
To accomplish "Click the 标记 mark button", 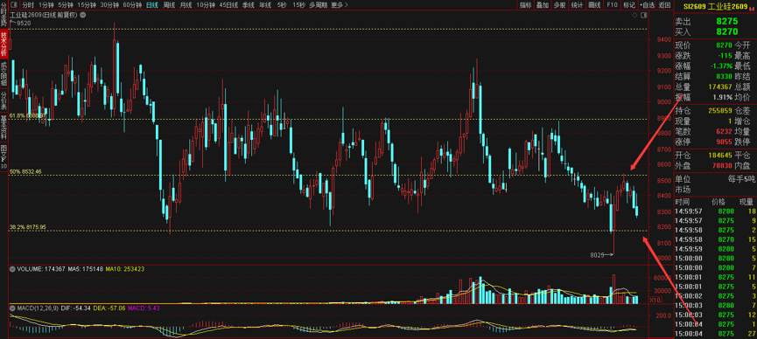I will pos(629,5).
